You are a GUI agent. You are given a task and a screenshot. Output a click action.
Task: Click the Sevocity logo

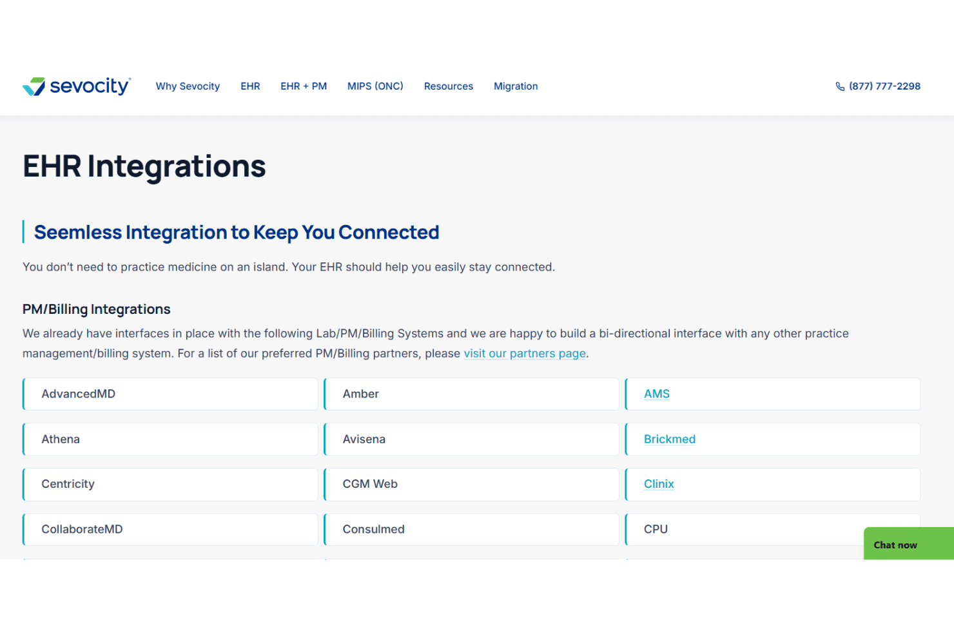click(x=77, y=86)
